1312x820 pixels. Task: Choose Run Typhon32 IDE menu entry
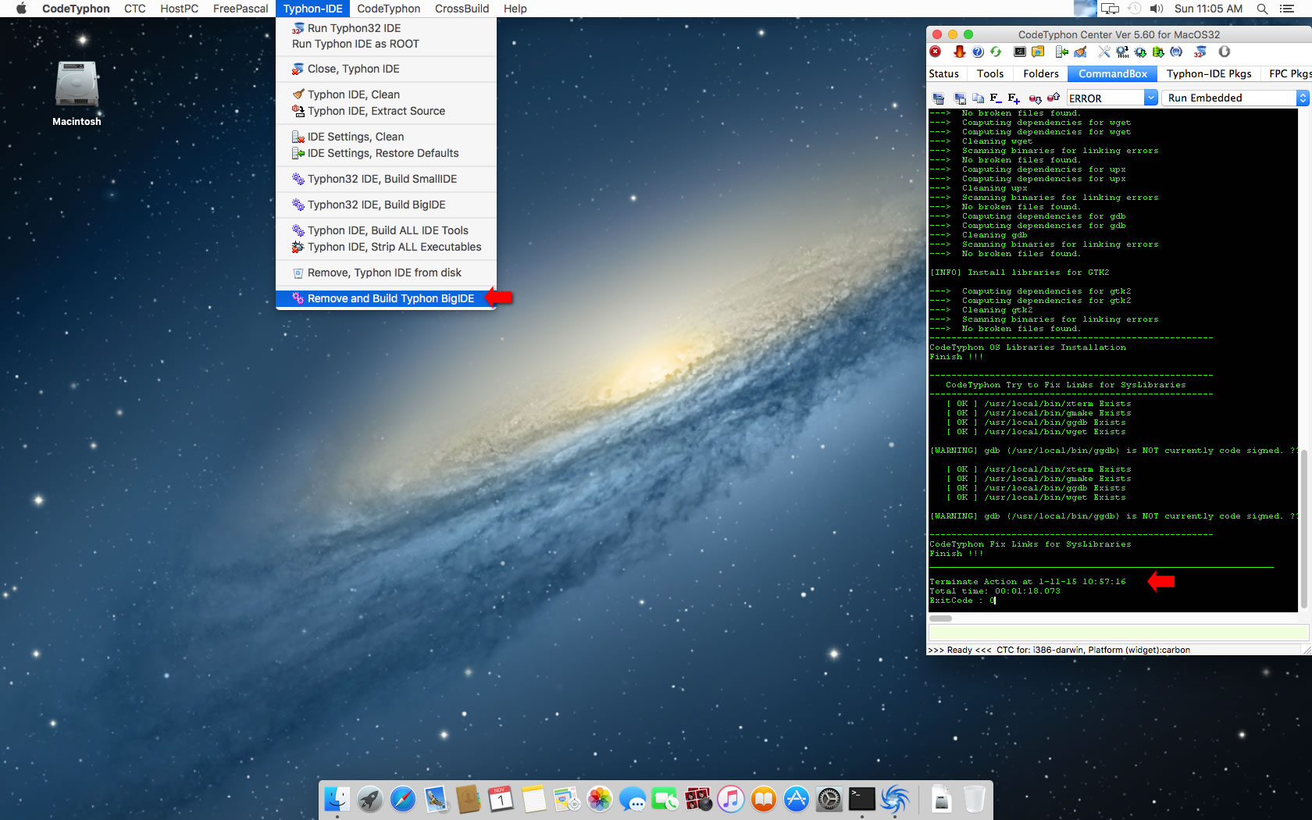[386, 28]
